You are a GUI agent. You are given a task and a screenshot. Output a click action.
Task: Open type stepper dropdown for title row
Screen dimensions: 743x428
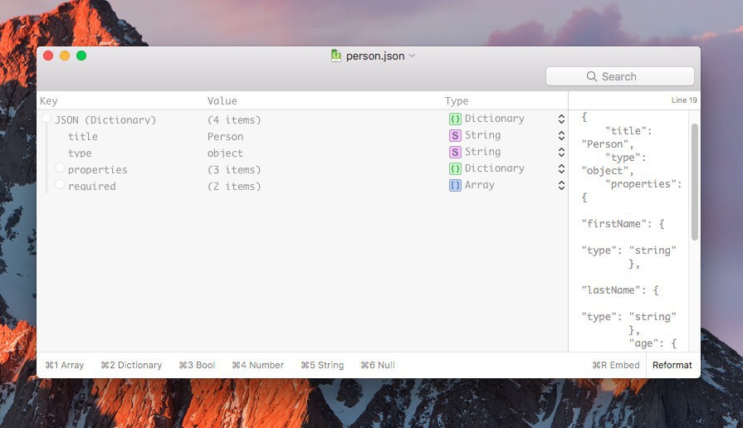tap(561, 136)
